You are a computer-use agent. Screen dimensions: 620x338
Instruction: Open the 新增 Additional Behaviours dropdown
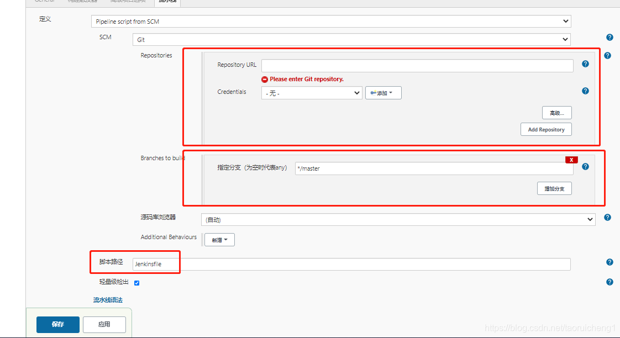tap(219, 240)
